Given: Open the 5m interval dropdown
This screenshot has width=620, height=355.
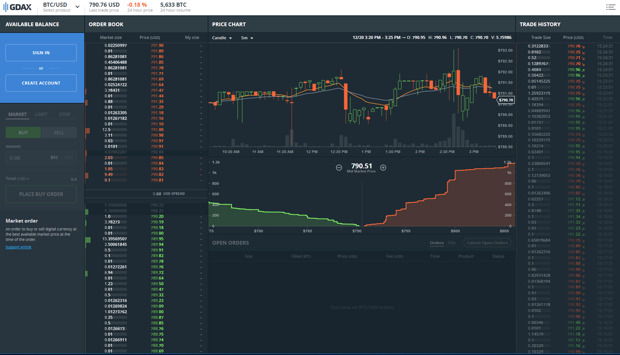Looking at the screenshot, I should (x=247, y=38).
